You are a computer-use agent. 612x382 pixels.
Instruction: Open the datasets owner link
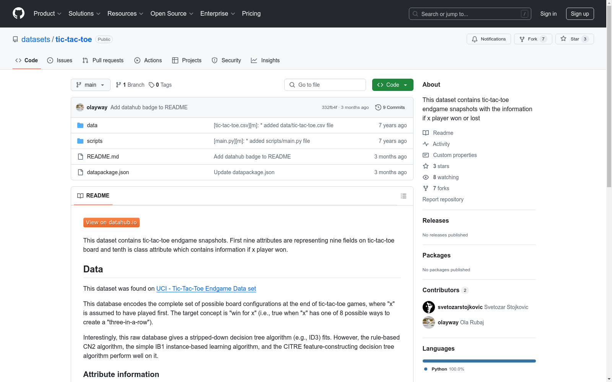36,39
